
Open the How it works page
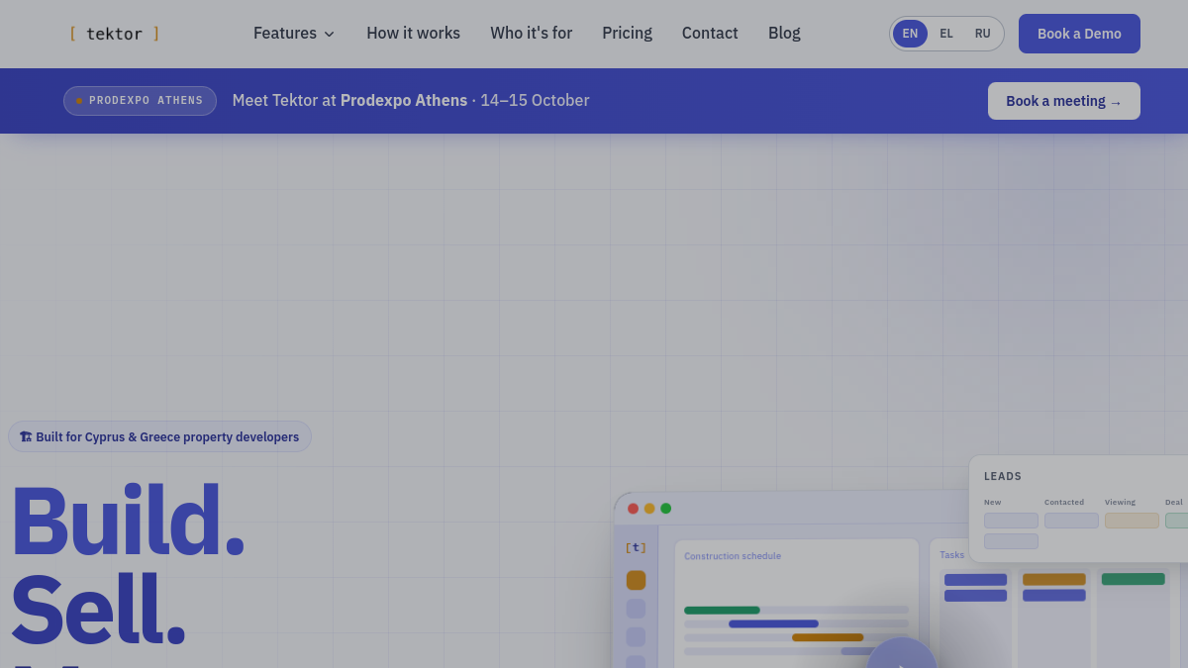tap(413, 33)
